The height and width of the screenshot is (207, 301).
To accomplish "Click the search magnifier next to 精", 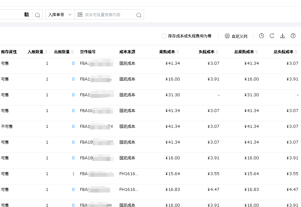I will click(x=38, y=15).
